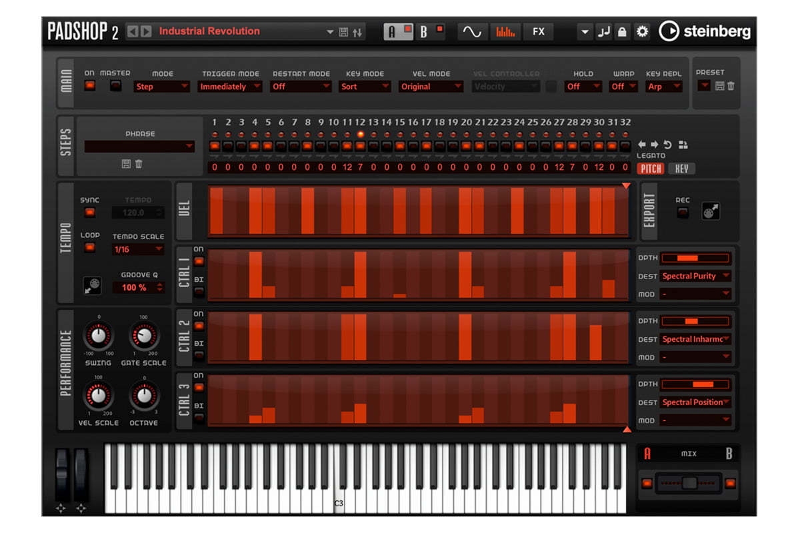Toggle CTRL 1 BI button
Viewport: 800px width, 533px height.
click(x=199, y=291)
